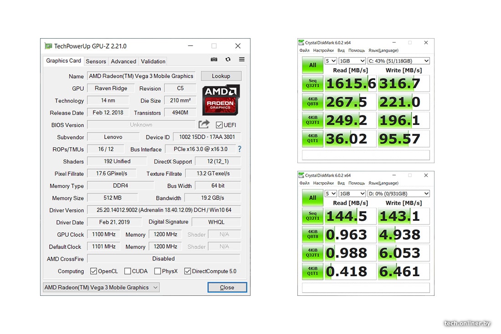Toggle the DirectCompute 5.0 checkbox
Screen dimensions: 501x334
[188, 271]
